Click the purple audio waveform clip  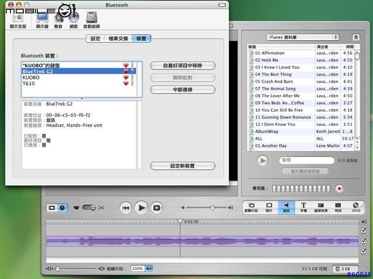pyautogui.click(x=202, y=241)
